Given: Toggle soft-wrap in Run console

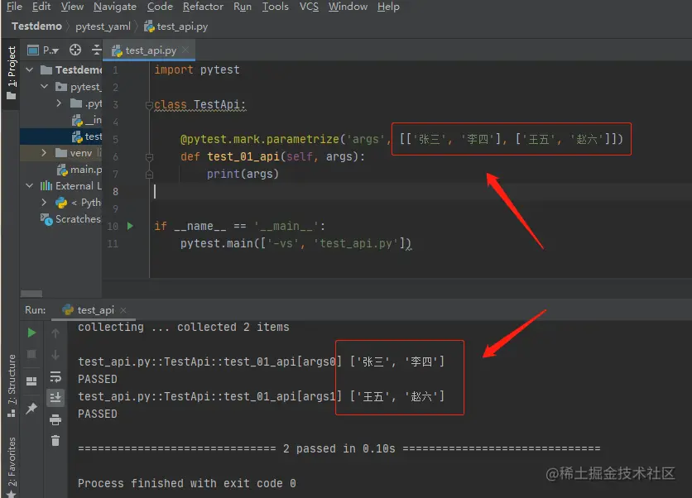Looking at the screenshot, I should (x=55, y=376).
